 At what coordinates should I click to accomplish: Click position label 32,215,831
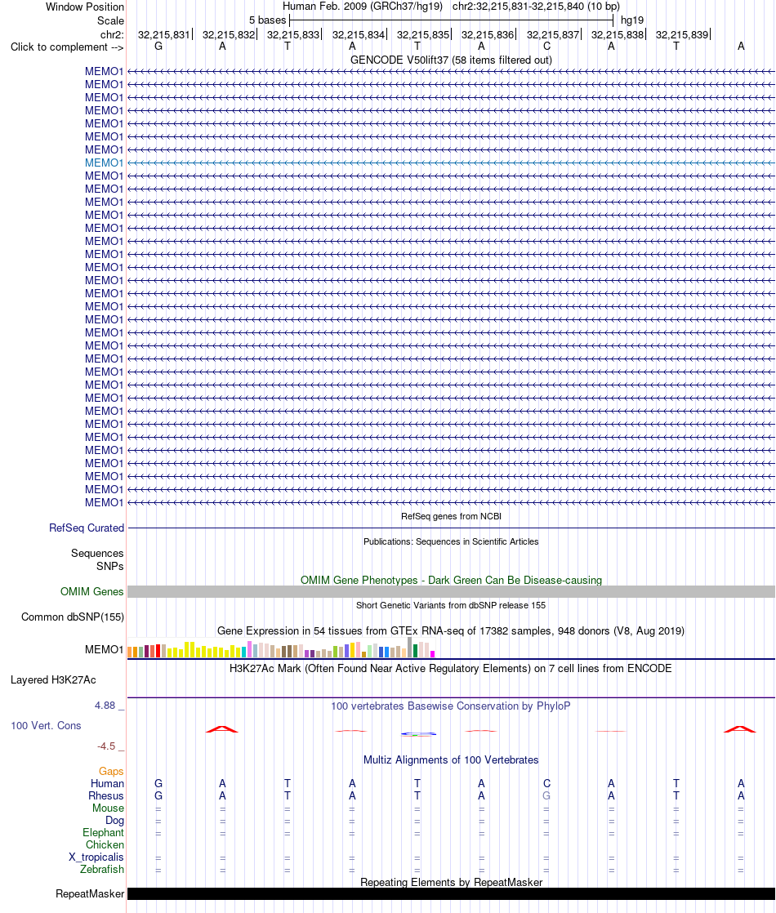163,35
